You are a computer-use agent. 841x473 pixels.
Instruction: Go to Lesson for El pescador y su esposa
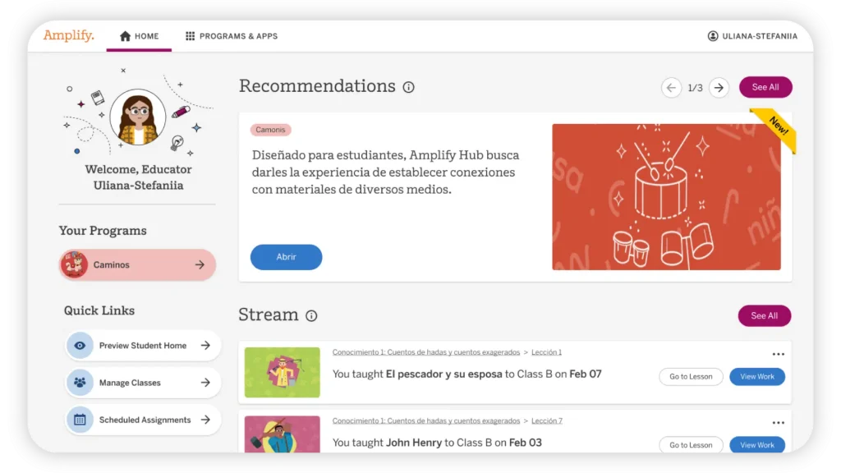pos(691,376)
